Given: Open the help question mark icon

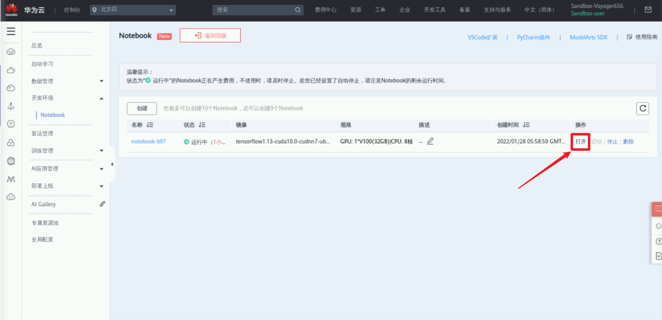Looking at the screenshot, I should 659,242.
